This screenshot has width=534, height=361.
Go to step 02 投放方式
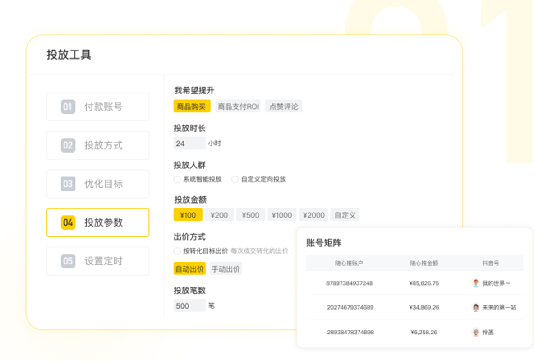[98, 145]
